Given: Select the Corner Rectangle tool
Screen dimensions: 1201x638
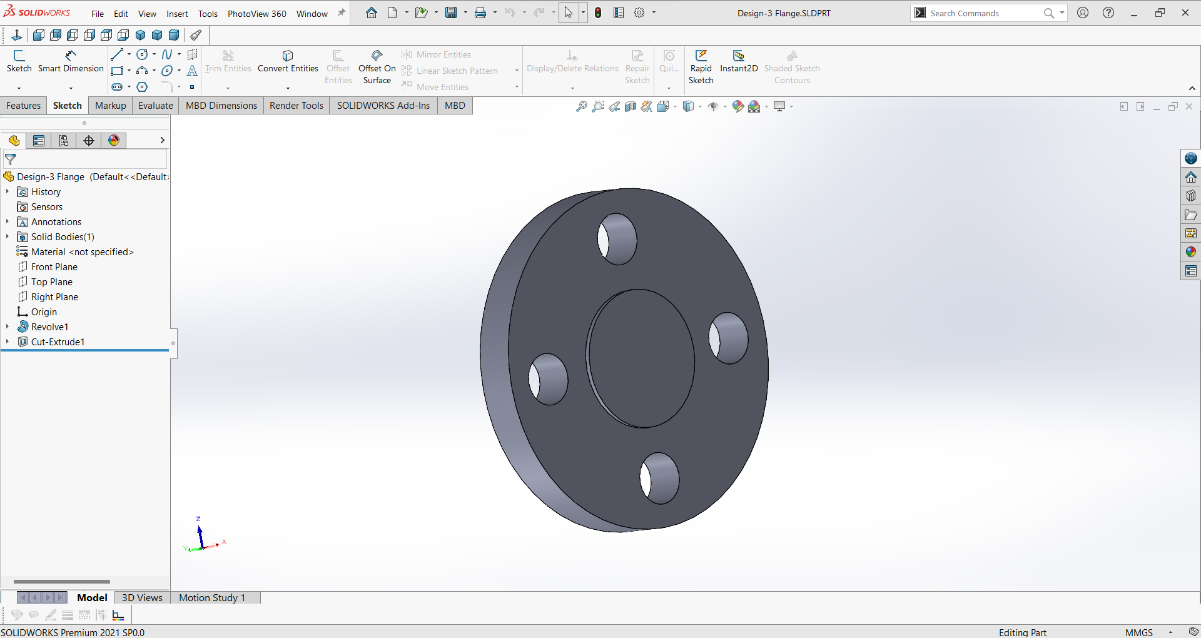Looking at the screenshot, I should click(117, 71).
